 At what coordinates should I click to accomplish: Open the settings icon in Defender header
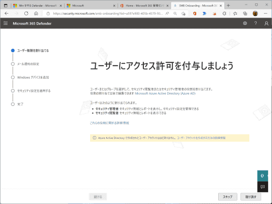(245, 23)
